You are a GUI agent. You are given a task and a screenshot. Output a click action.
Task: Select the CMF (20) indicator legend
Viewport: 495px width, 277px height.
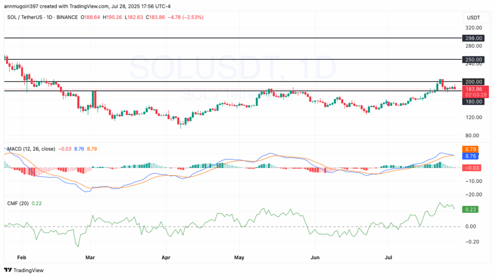pos(18,203)
